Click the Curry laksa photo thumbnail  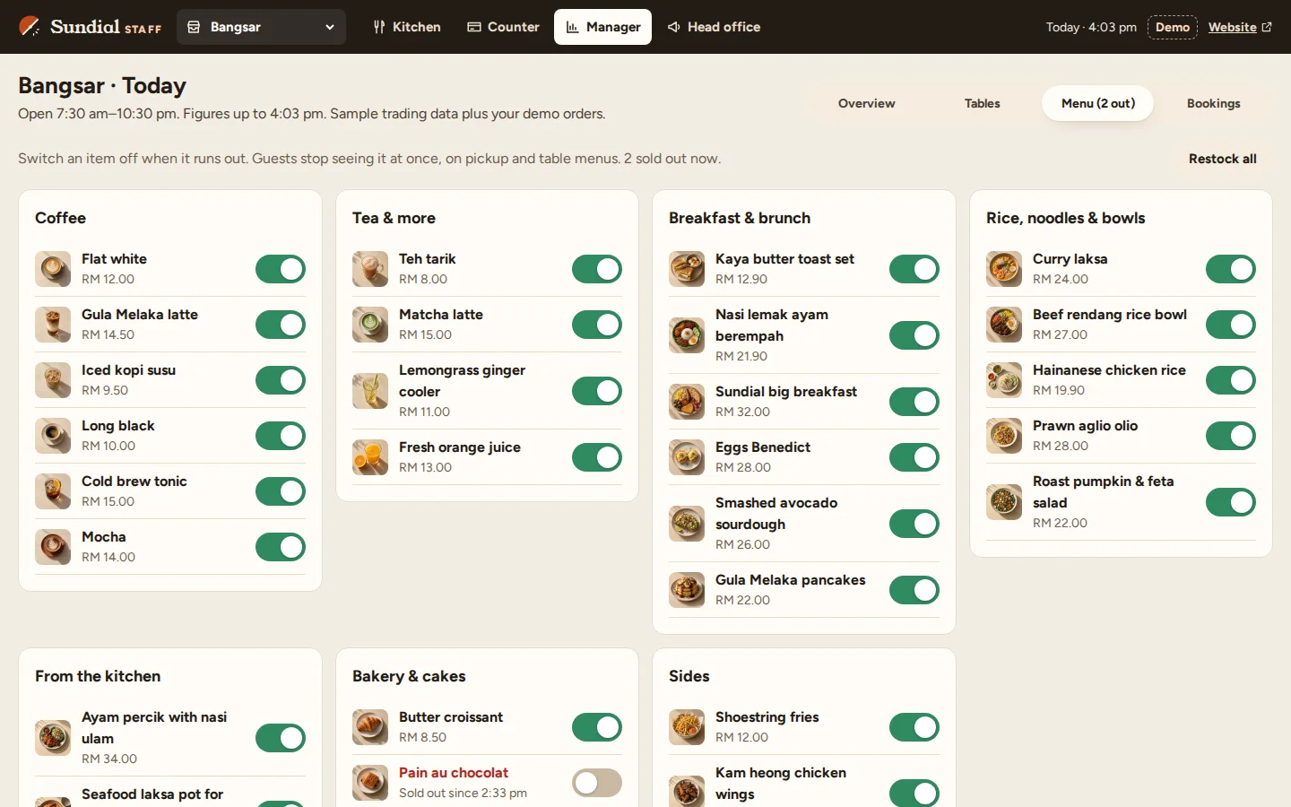click(1004, 269)
